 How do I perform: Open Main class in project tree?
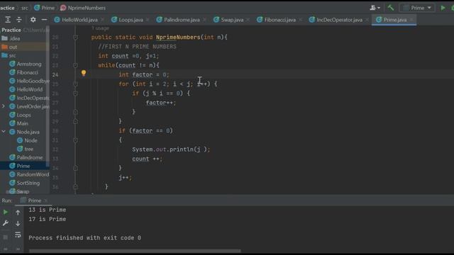click(x=19, y=123)
